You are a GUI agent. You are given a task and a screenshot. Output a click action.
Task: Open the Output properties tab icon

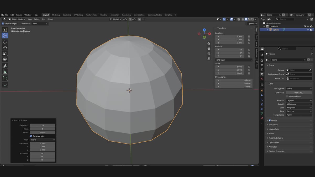(x=262, y=65)
